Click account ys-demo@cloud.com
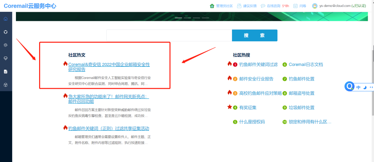Image resolution: width=374 pixels, height=162 pixels. click(x=335, y=6)
